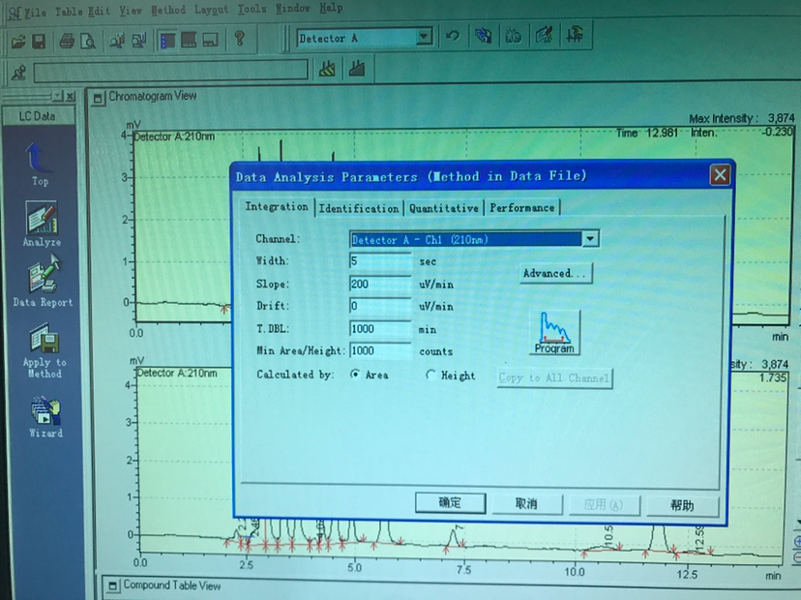Click the flask-and-clock toolbar icon right of Detector A
The image size is (801, 600).
coord(513,35)
